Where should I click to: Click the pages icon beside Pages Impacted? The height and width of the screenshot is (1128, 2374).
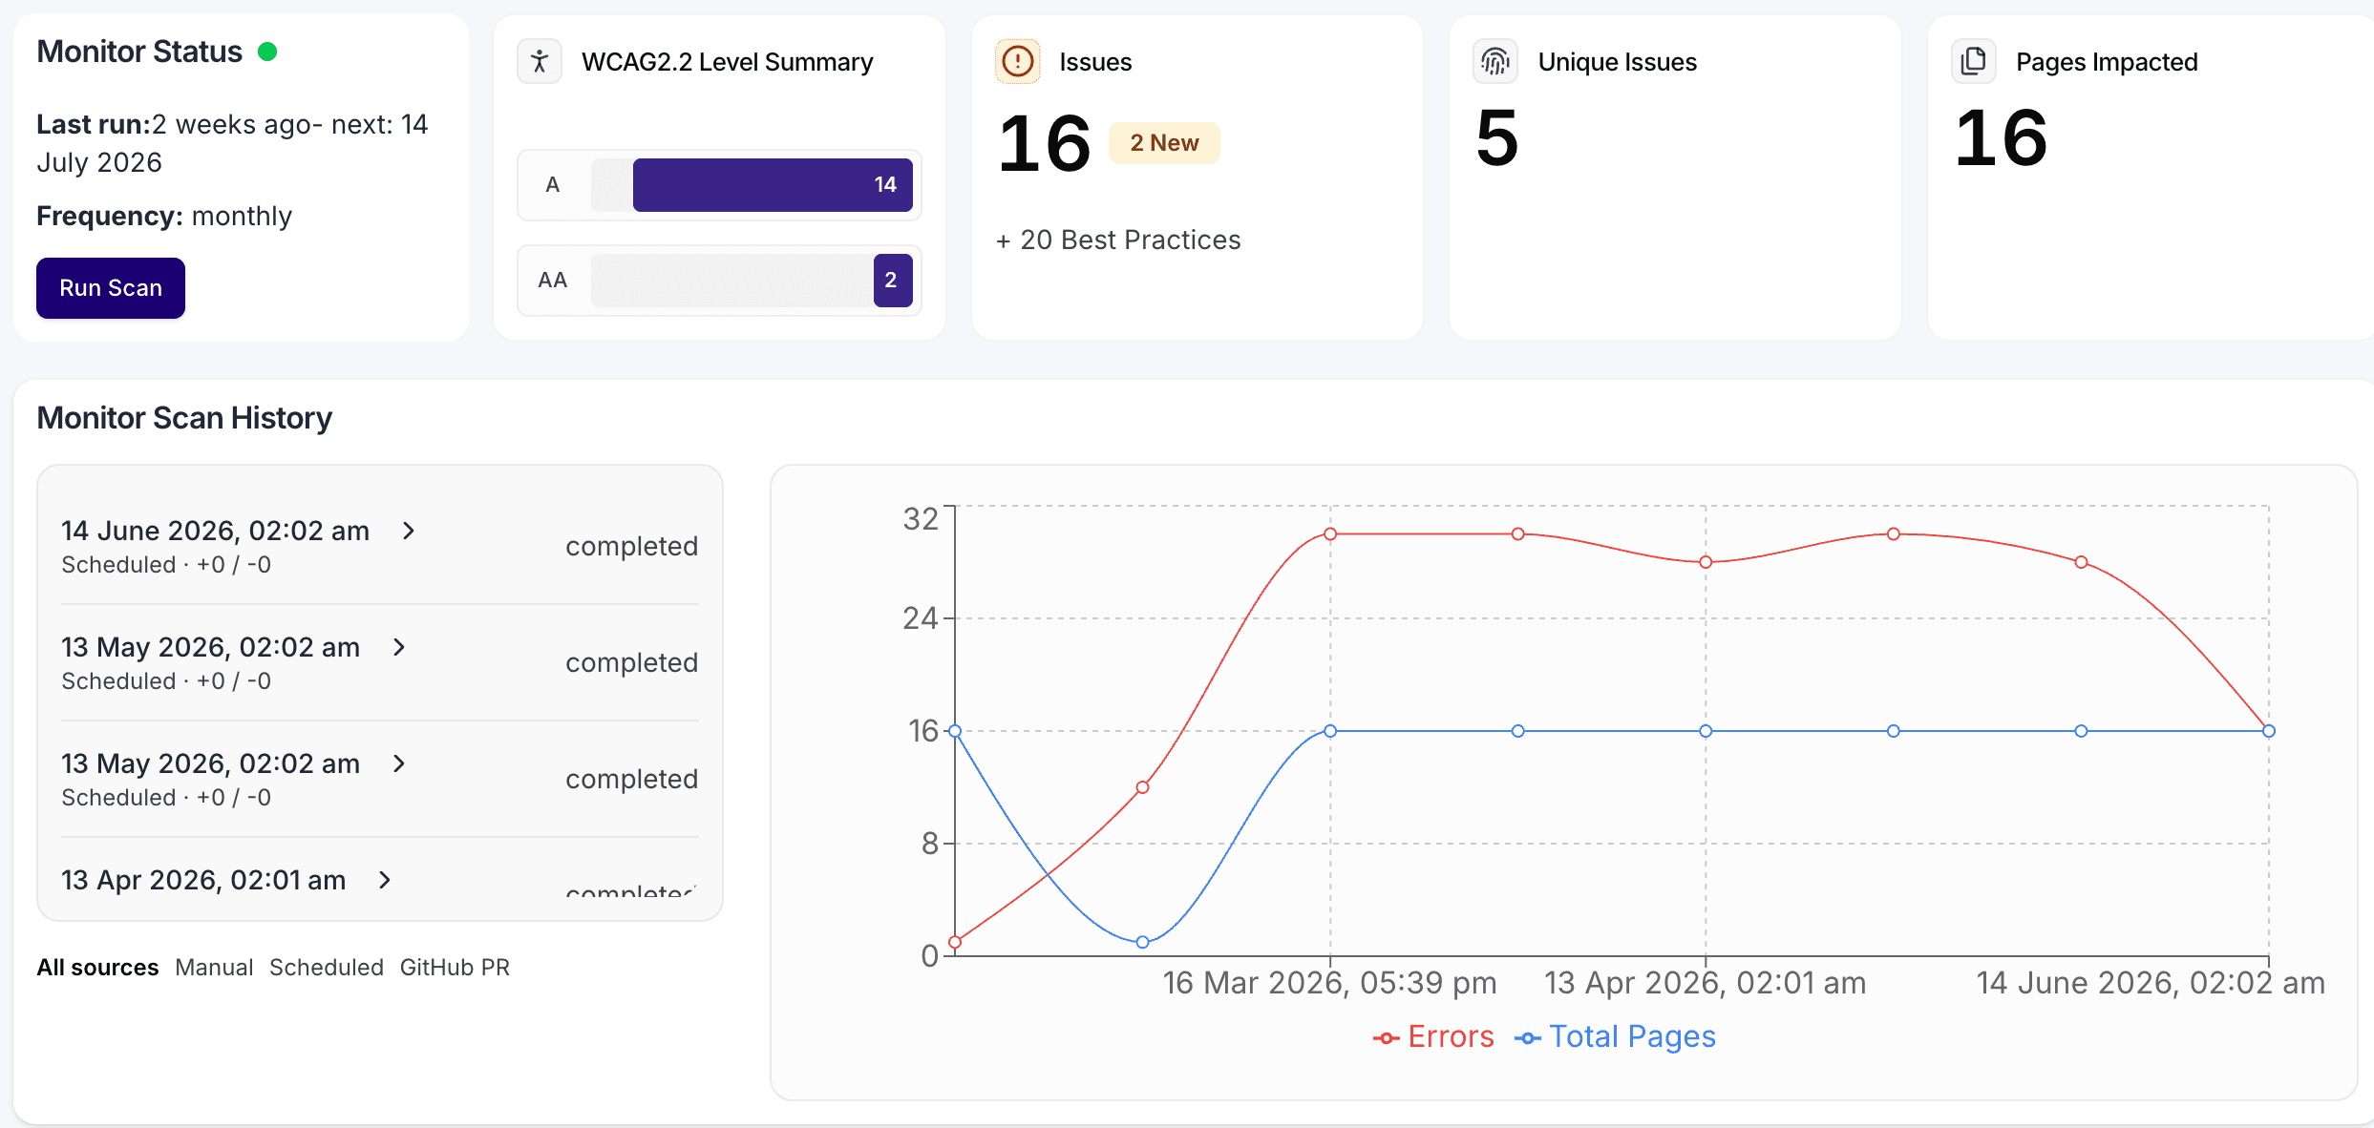(1973, 62)
